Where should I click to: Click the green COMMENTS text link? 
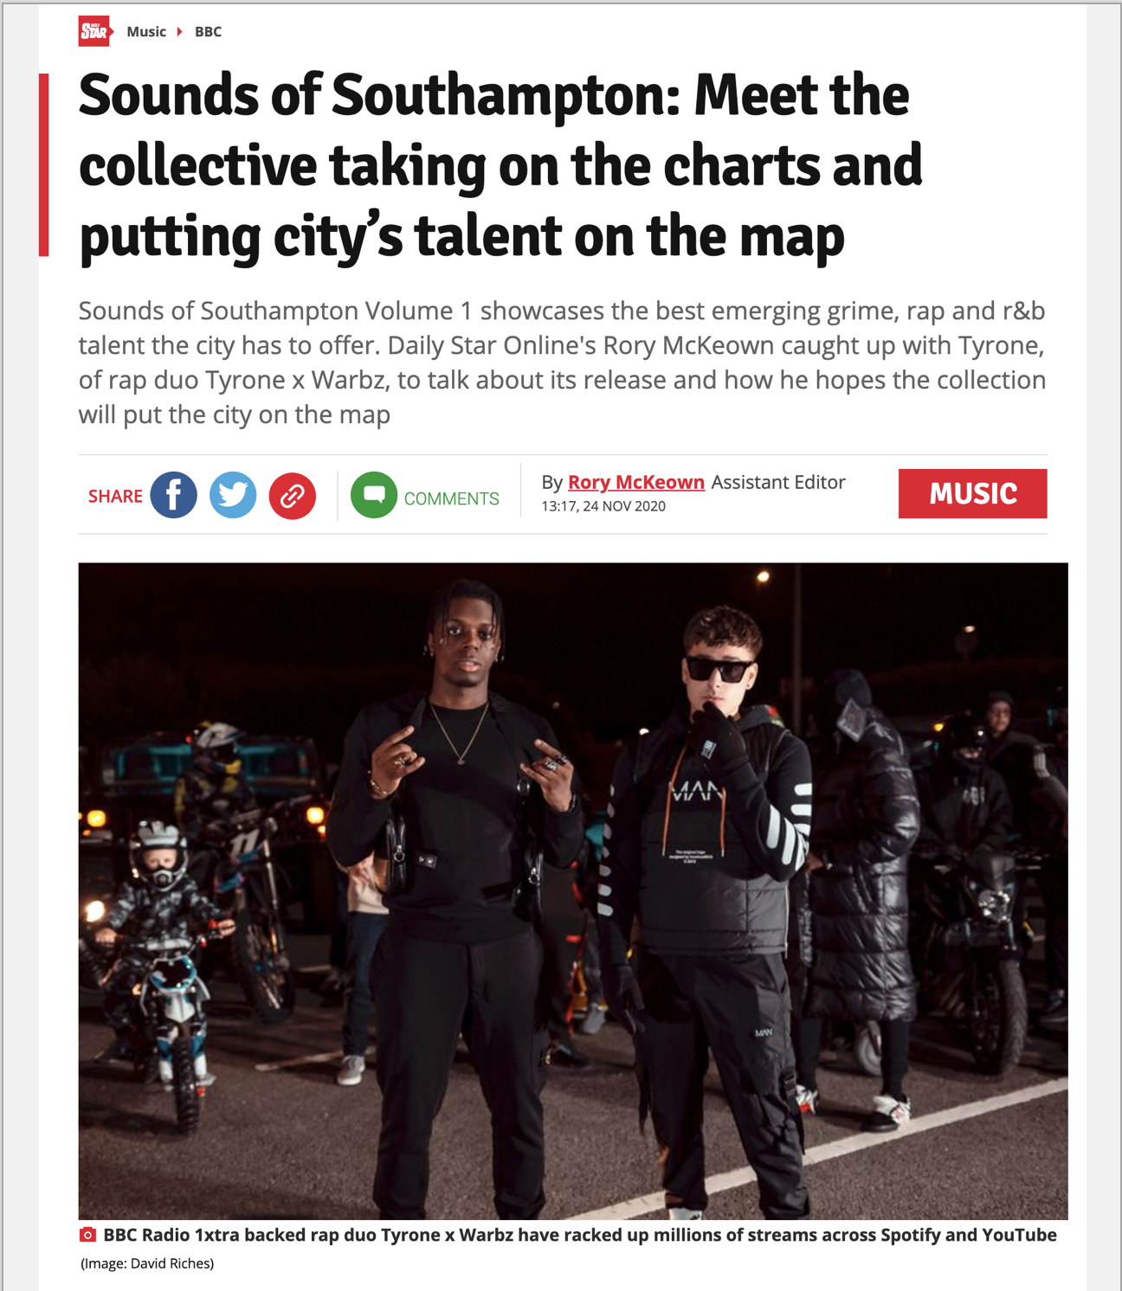tap(451, 498)
